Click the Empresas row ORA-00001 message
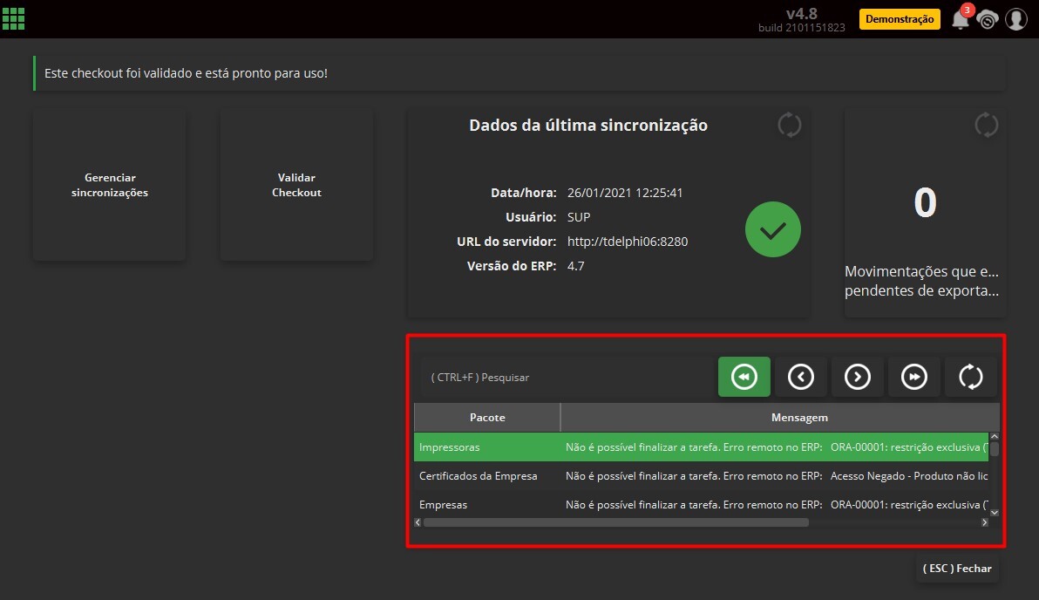 777,505
